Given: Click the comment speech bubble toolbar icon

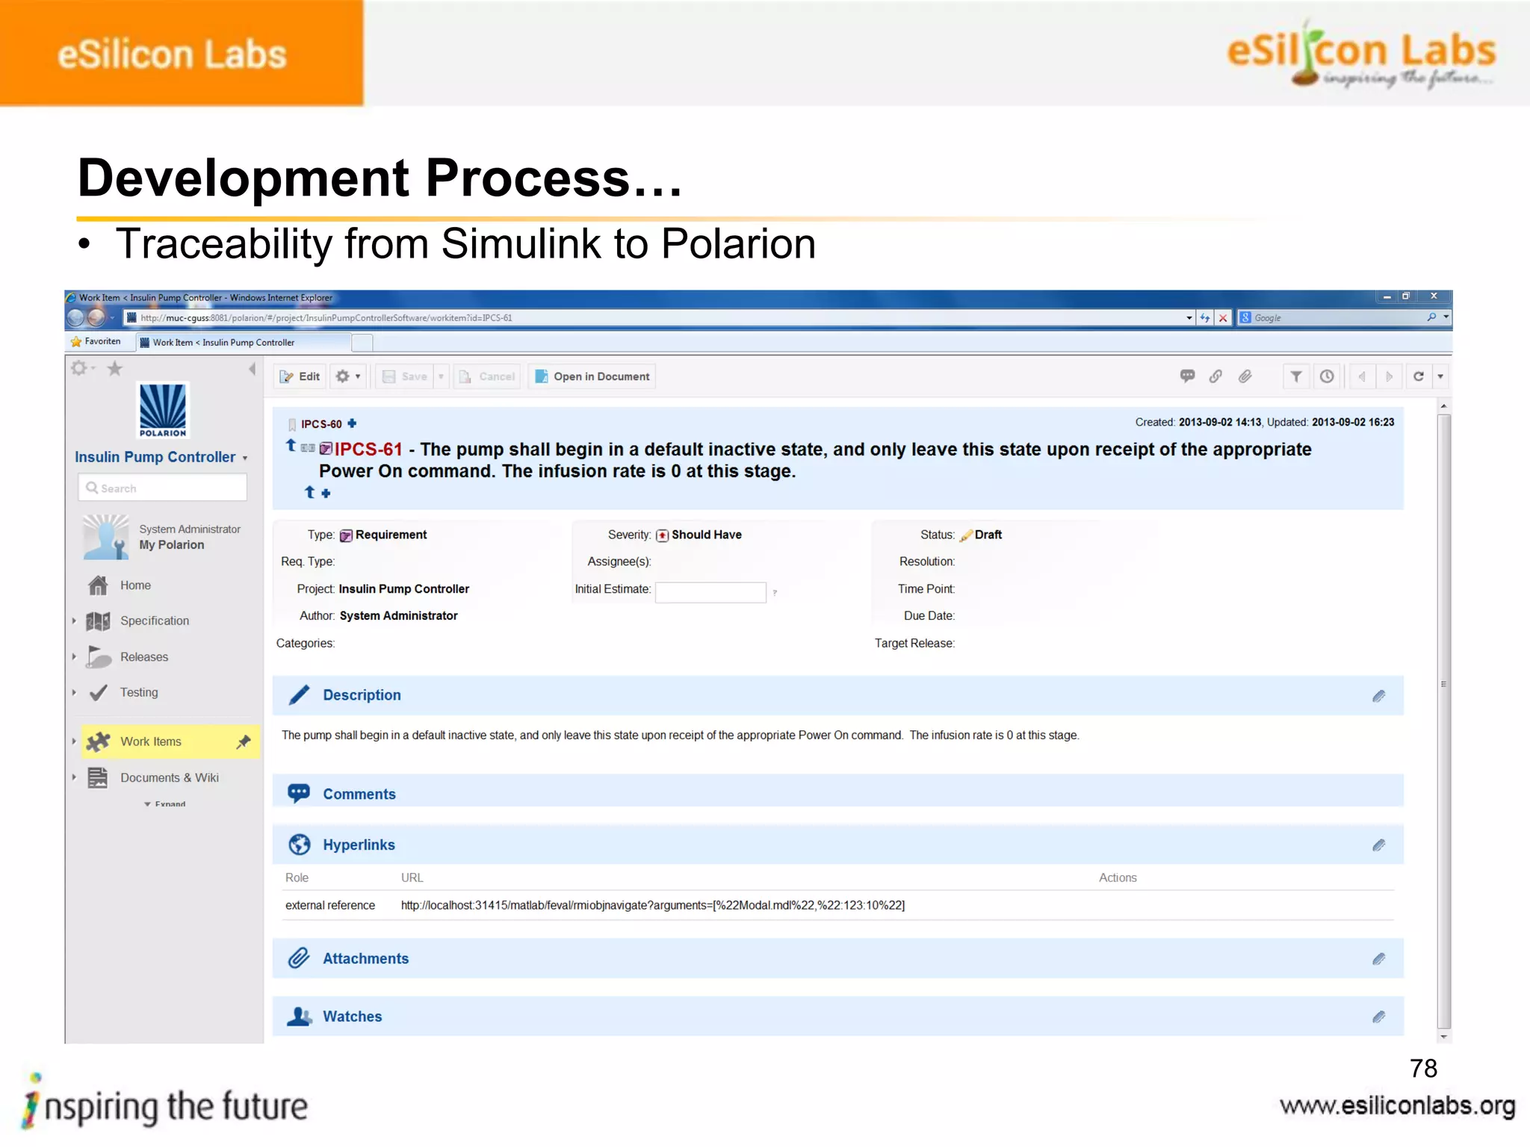Looking at the screenshot, I should [x=1187, y=376].
